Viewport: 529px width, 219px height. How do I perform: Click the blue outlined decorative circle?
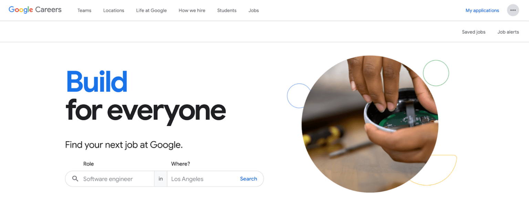pyautogui.click(x=299, y=96)
